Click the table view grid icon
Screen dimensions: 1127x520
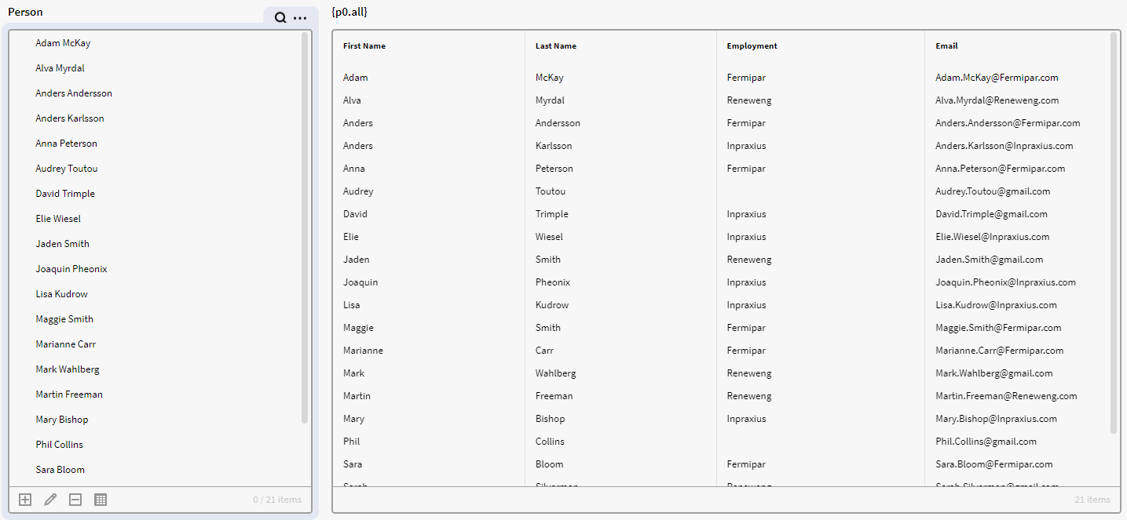point(101,500)
